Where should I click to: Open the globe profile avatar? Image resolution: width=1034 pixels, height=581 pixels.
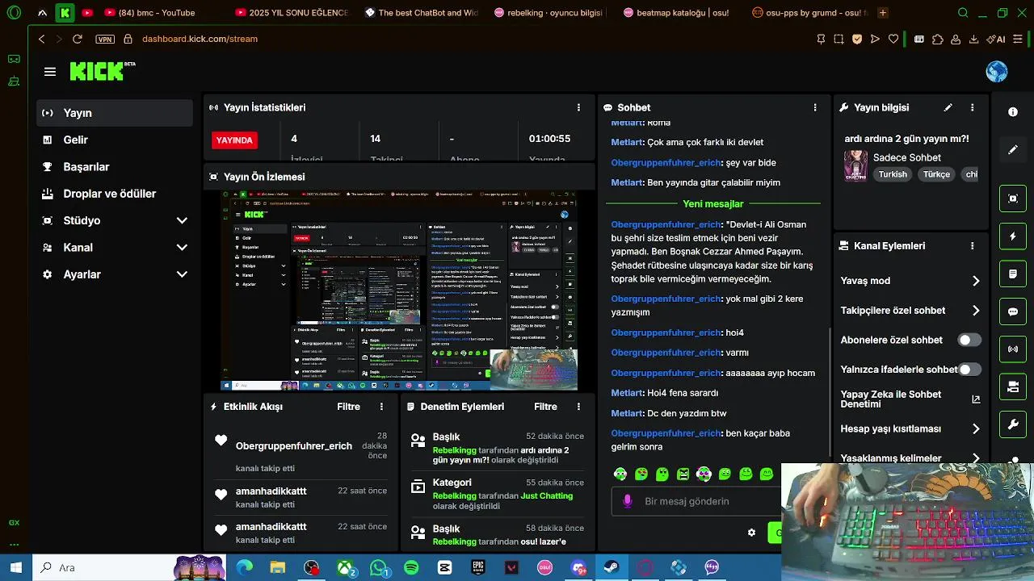click(997, 72)
